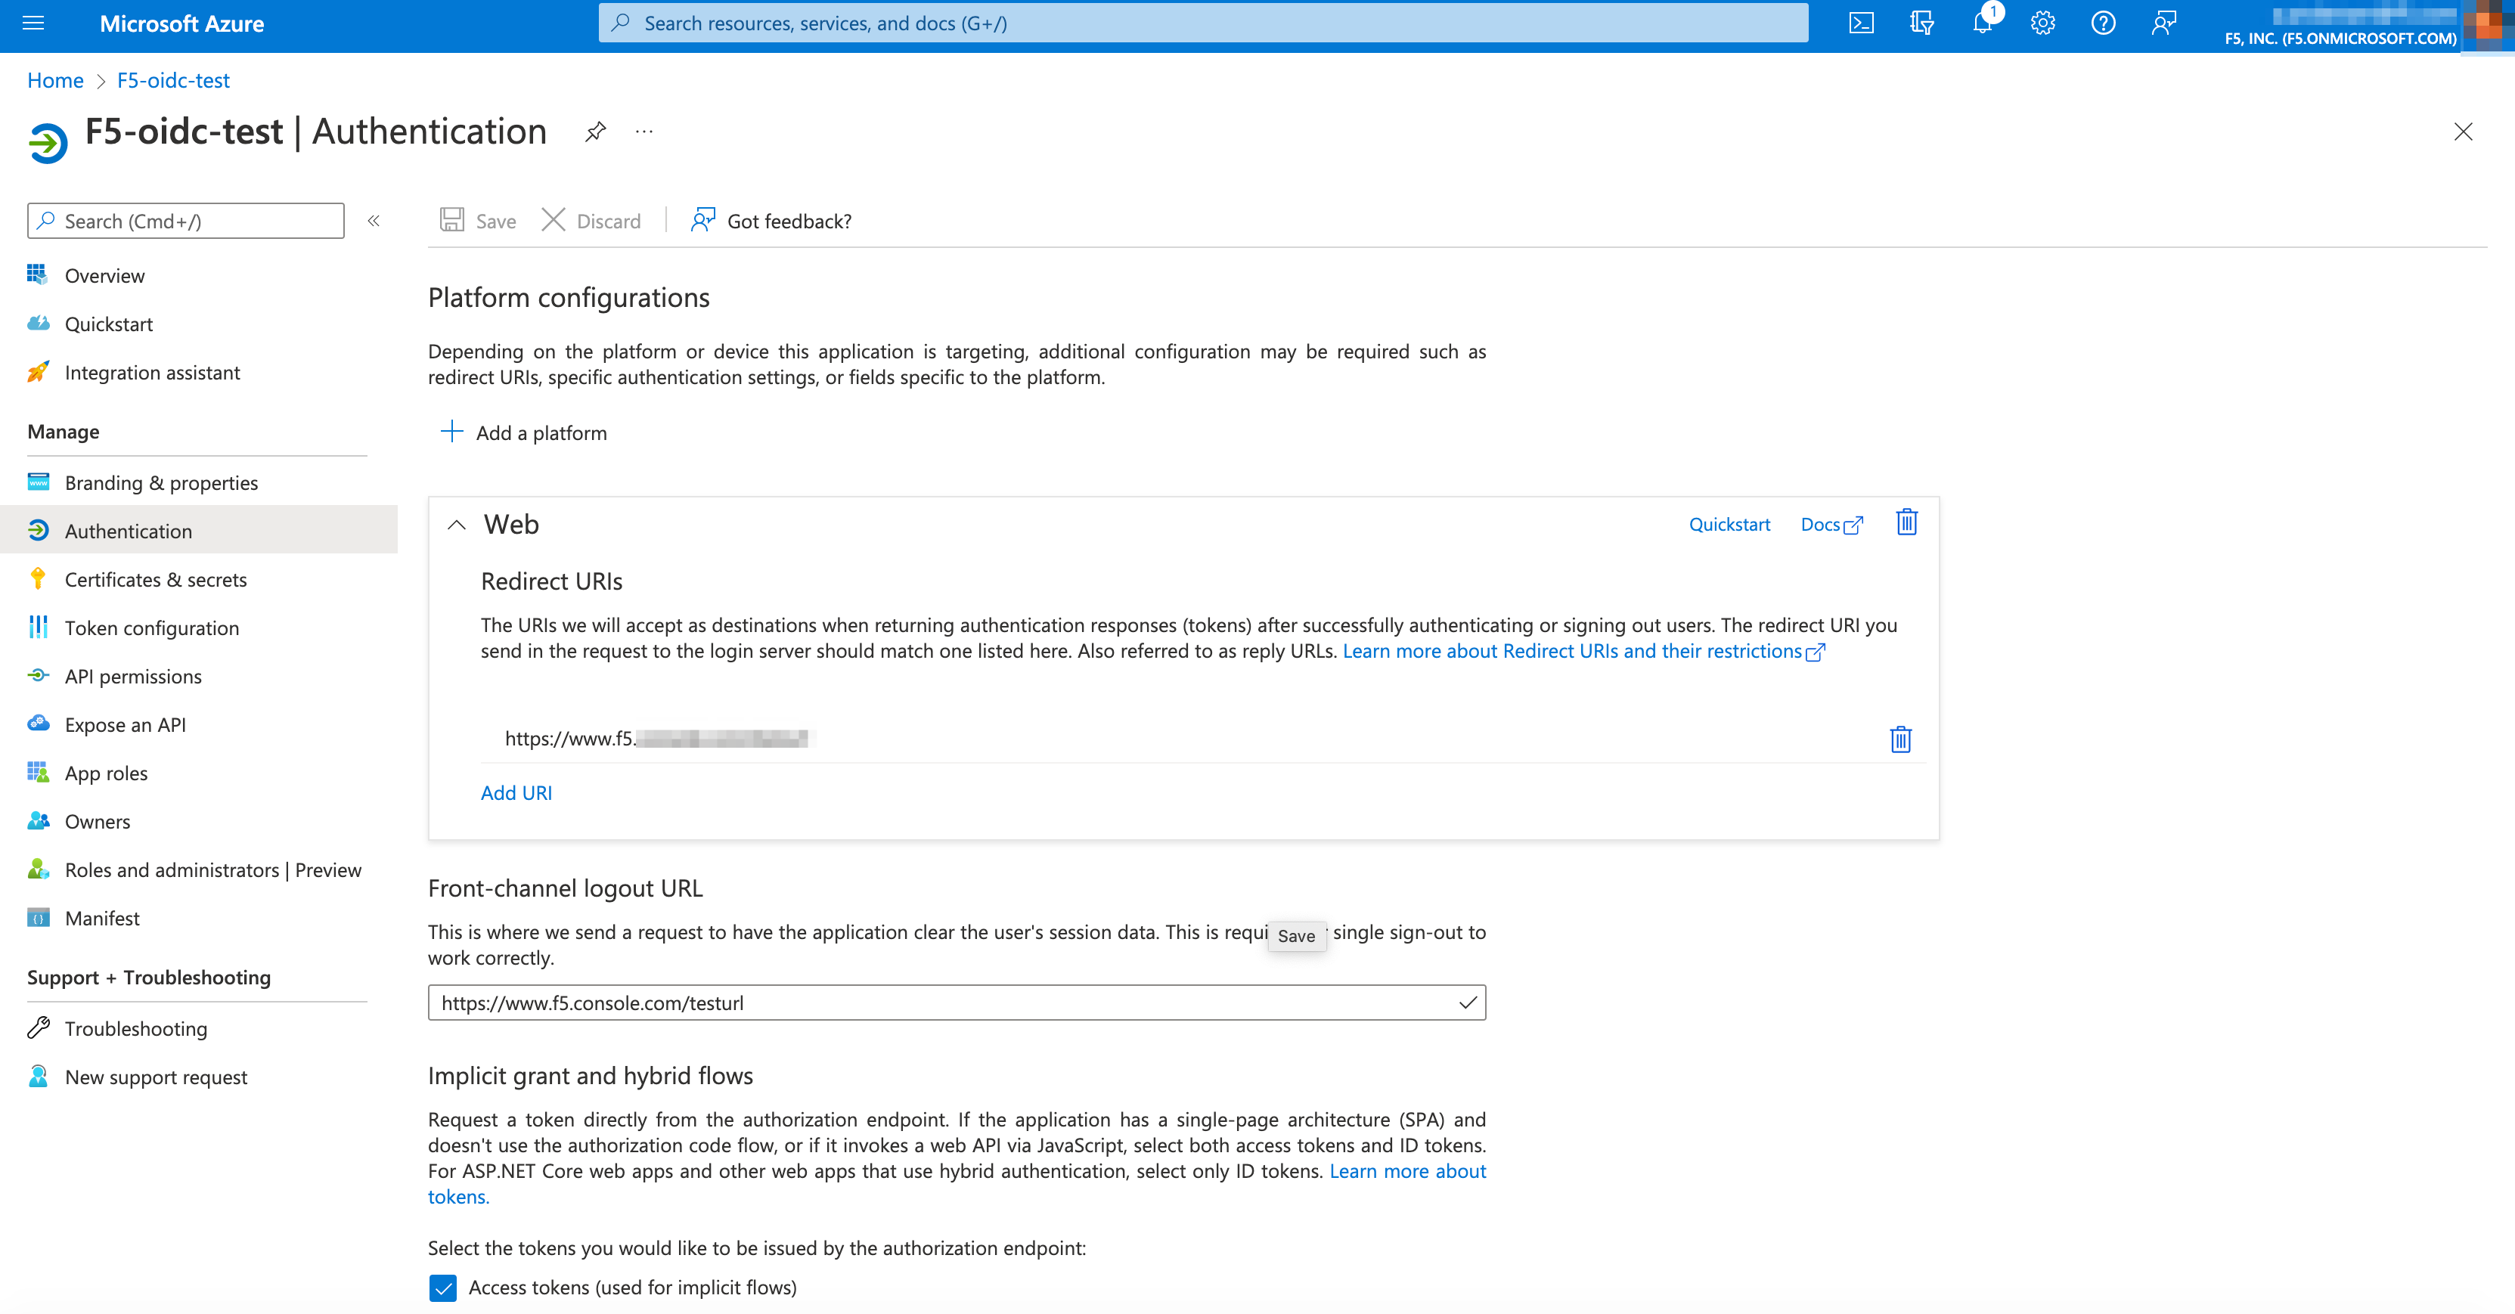Open the Web Quickstart link

coord(1728,524)
